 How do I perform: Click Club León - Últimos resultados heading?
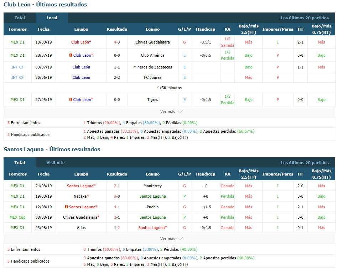[45, 5]
